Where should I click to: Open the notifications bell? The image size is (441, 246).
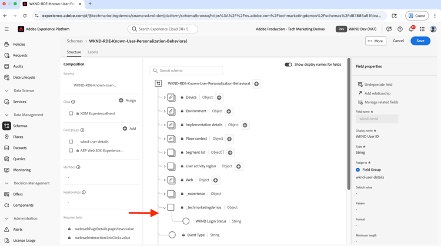pos(411,29)
